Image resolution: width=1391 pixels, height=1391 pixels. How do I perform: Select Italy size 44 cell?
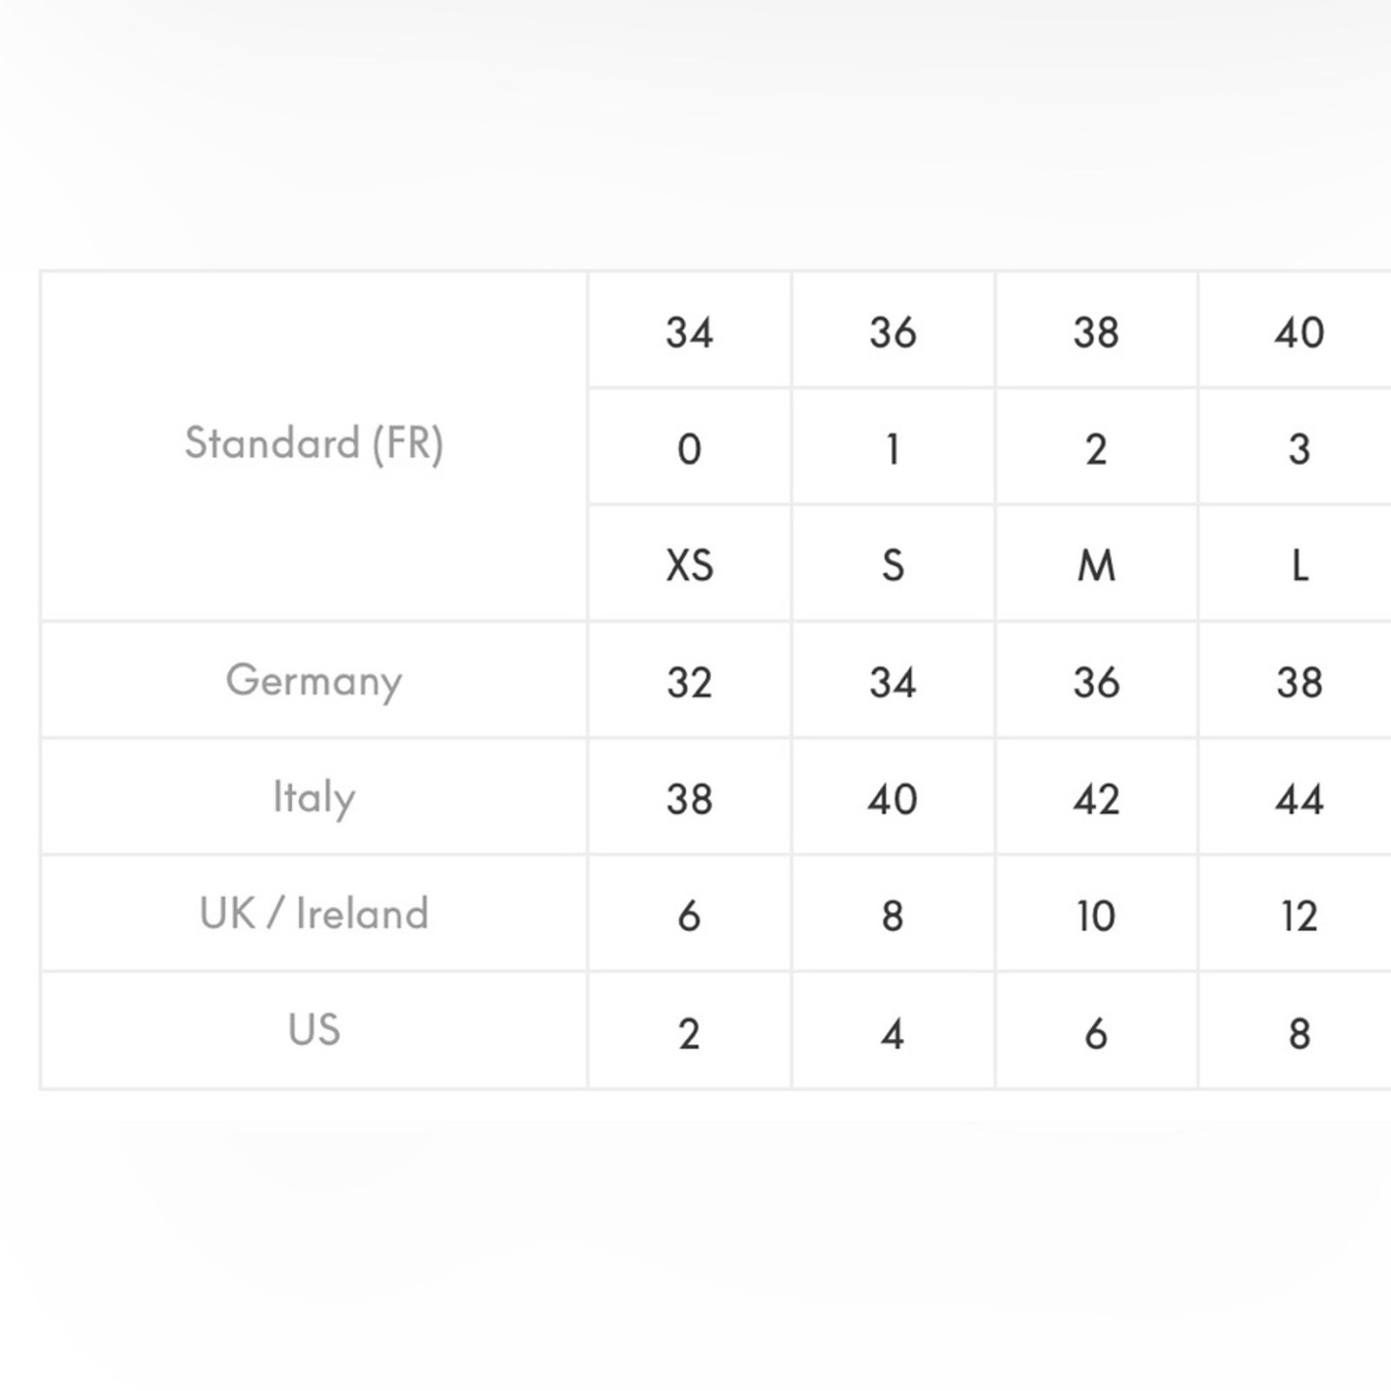tap(1299, 799)
